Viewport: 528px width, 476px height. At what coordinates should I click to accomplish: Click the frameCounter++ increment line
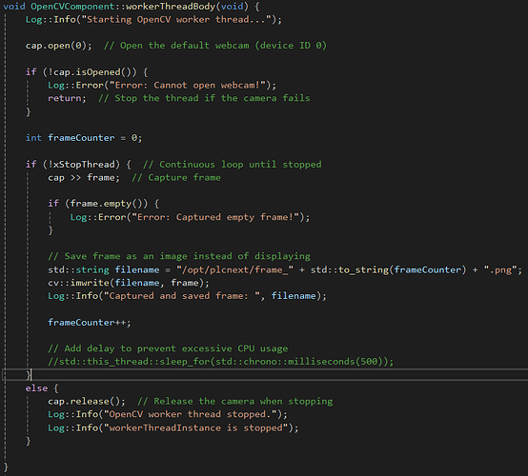point(90,323)
